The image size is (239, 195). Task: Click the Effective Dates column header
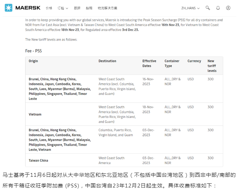pos(149,63)
